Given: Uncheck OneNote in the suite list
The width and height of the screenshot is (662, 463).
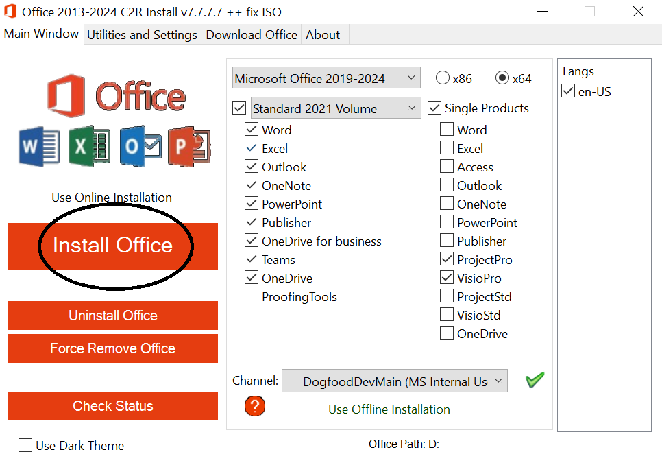Looking at the screenshot, I should coord(252,185).
